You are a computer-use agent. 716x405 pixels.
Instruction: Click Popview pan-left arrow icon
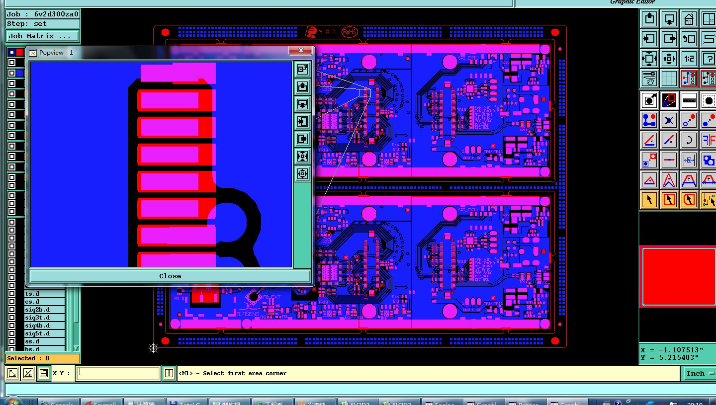302,121
